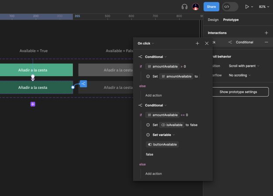The height and width of the screenshot is (196, 273).
Task: Click the purple add variant plus icon
Action: click(x=33, y=104)
